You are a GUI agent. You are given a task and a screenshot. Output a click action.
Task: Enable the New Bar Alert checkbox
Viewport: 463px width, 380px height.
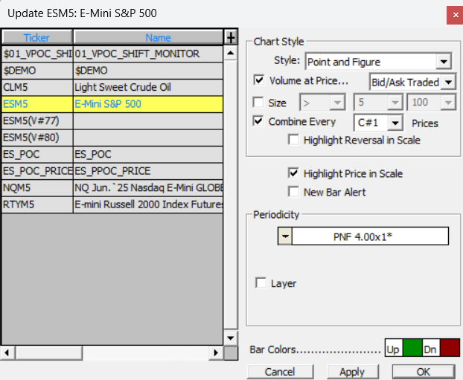pyautogui.click(x=293, y=192)
